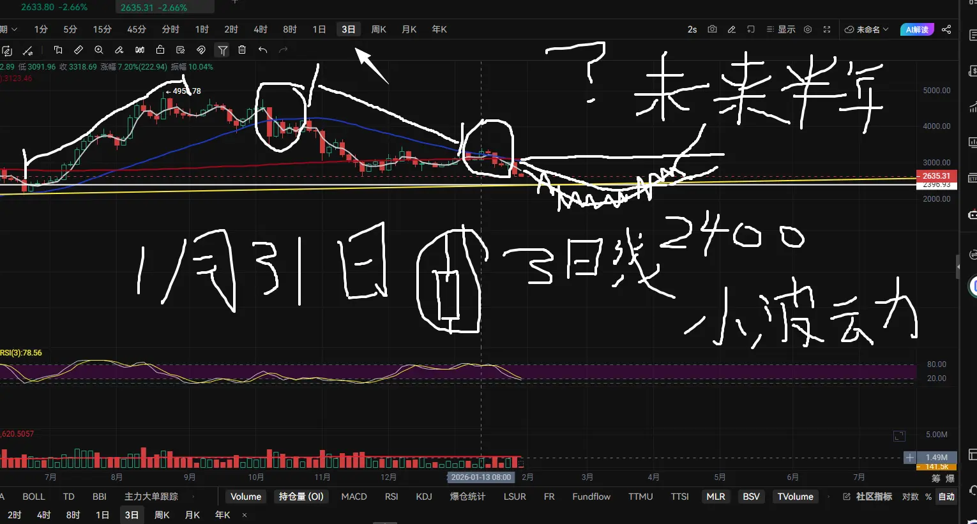Toggle 自动 auto scale
The height and width of the screenshot is (524, 977).
tap(946, 497)
